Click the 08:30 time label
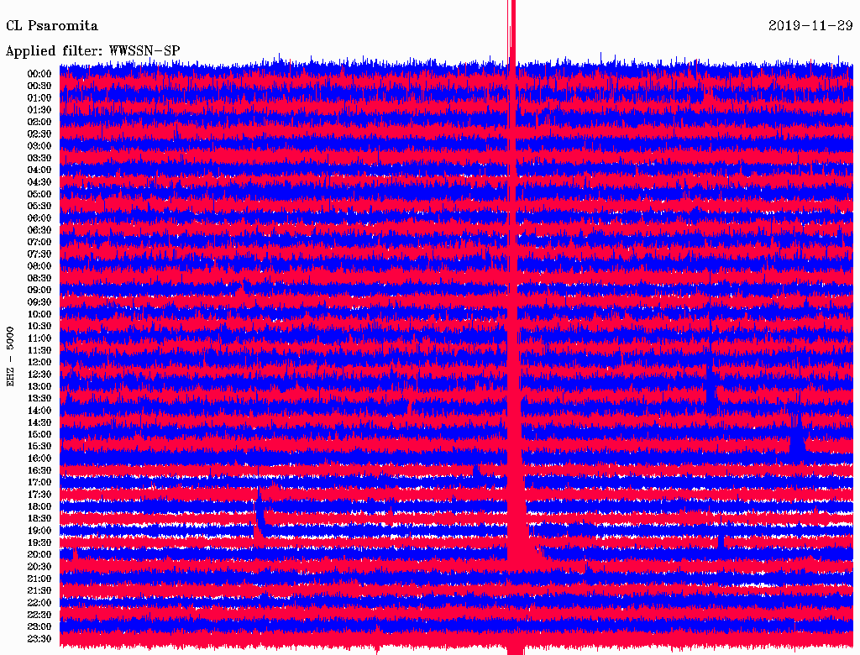The width and height of the screenshot is (860, 655). (x=39, y=278)
